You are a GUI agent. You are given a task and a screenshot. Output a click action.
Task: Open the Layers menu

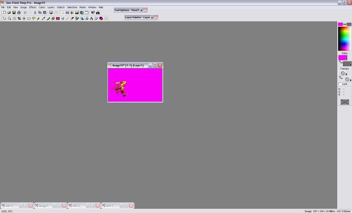point(51,8)
